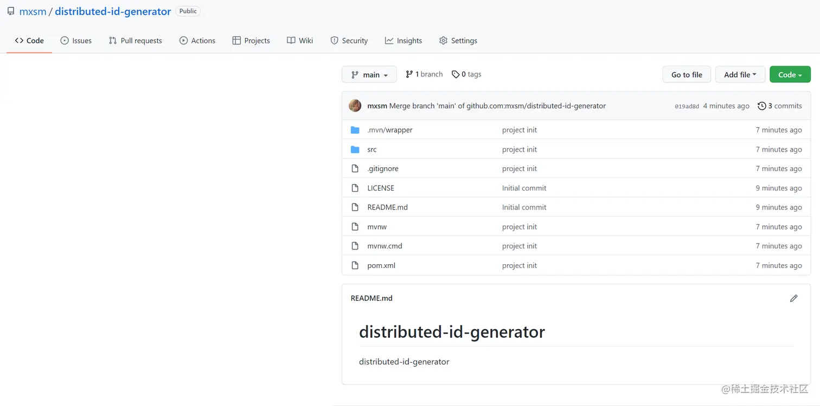Click the commits history clock icon
Screen dimensions: 820x406
(x=762, y=106)
